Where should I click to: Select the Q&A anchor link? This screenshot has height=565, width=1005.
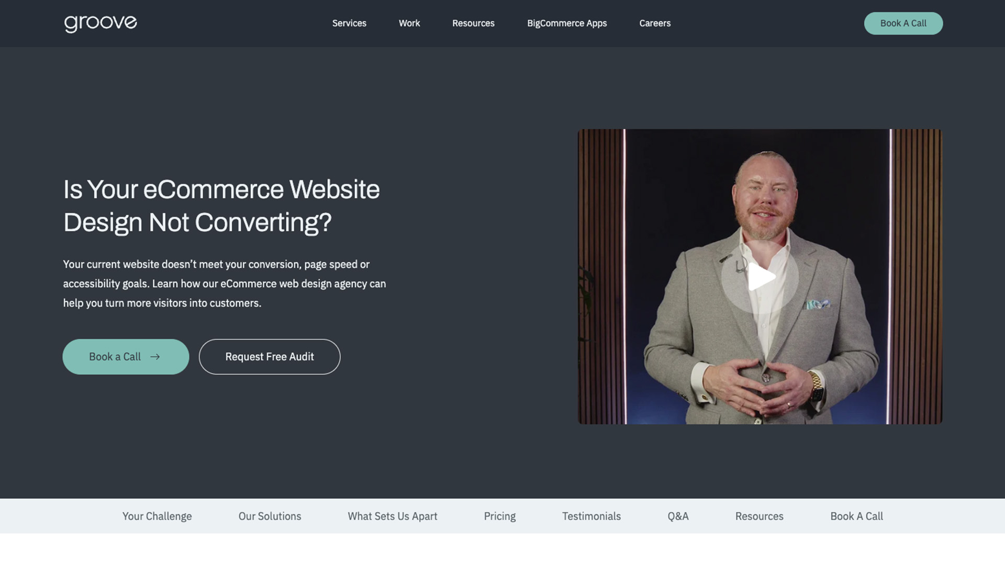coord(678,516)
